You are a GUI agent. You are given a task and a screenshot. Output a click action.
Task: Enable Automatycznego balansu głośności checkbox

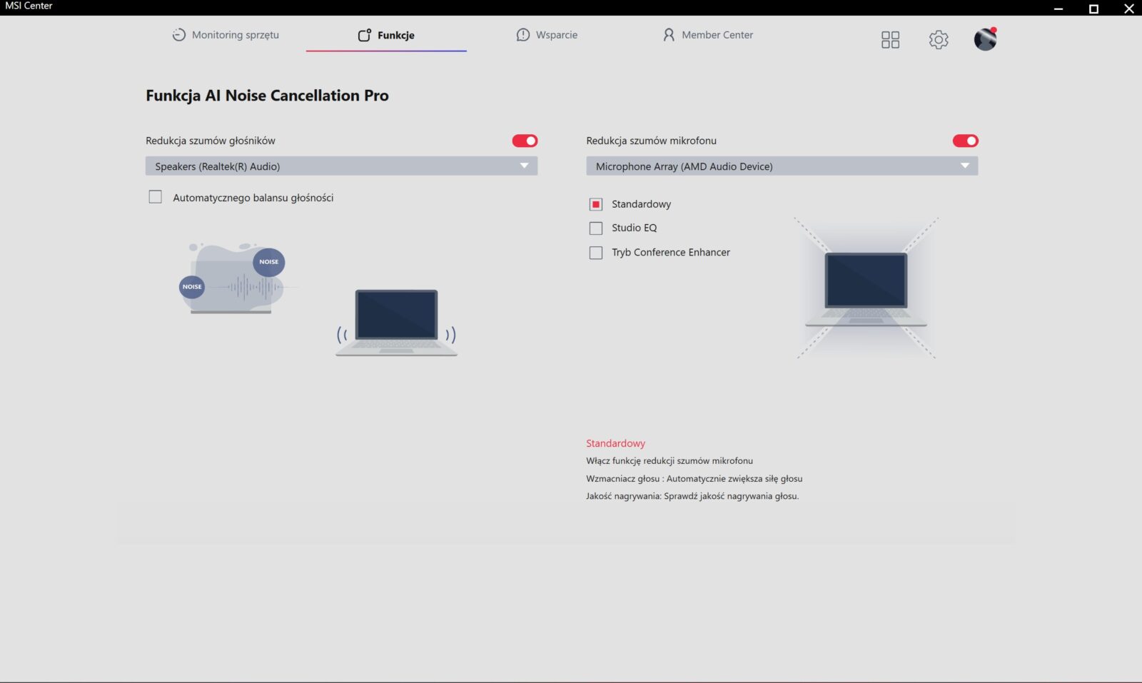156,197
